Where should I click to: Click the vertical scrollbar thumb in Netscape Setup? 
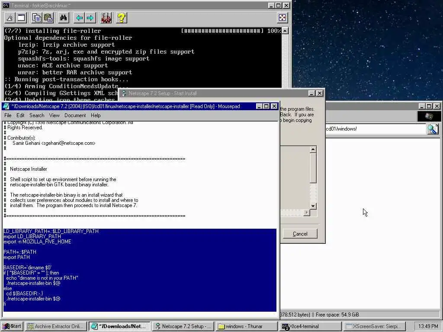point(313,168)
